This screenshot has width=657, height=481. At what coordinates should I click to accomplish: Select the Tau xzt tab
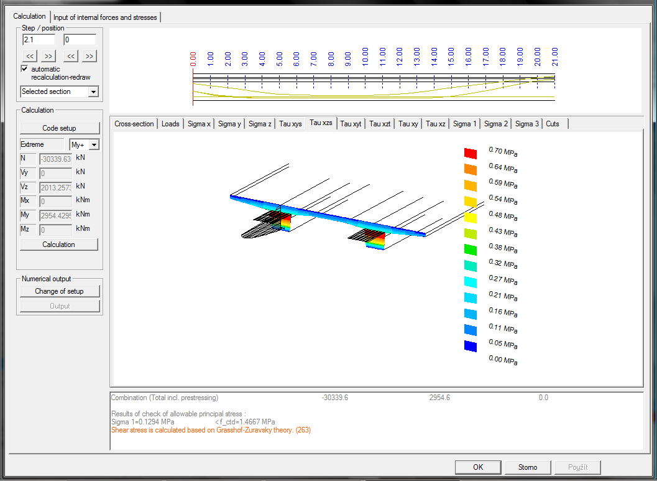380,124
